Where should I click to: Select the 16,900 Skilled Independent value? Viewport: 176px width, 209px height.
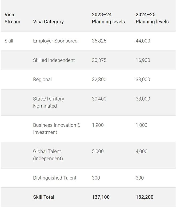tap(143, 60)
